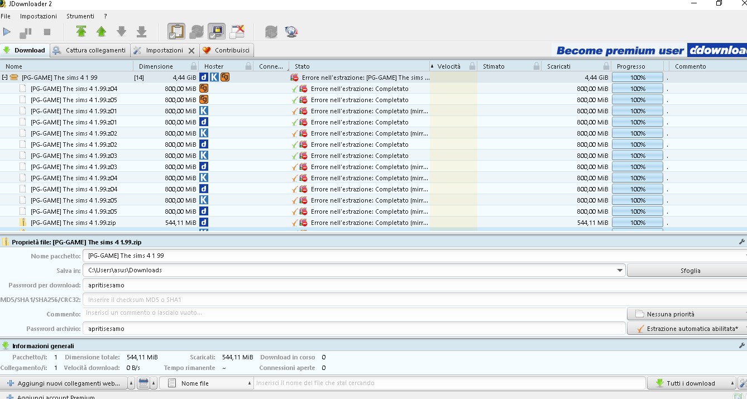Toggle automatic reconnect icon in toolbar

[x=197, y=31]
